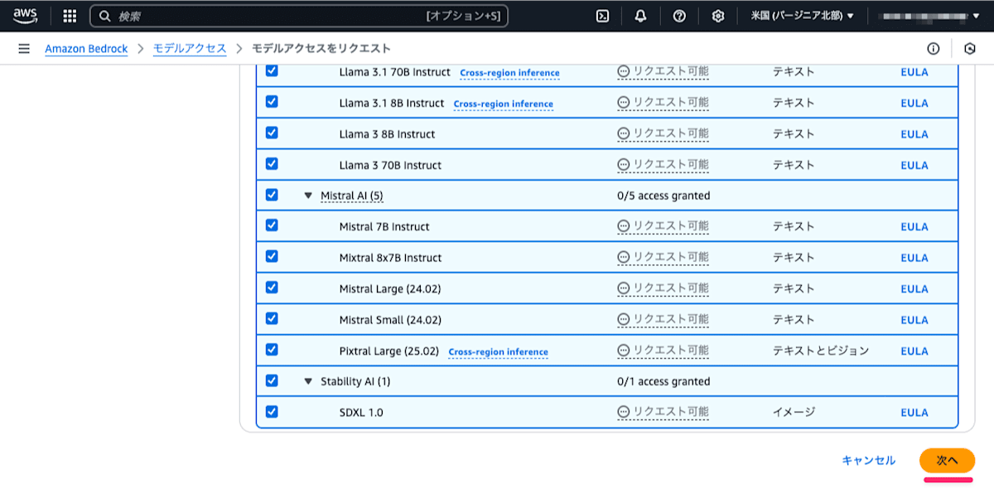Uncheck the Llama 3.1 70B Instruct checkbox
Screen dimensions: 994x489
click(x=272, y=71)
